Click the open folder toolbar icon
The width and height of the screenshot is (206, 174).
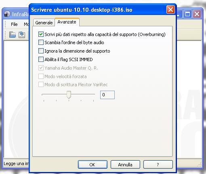(13, 35)
